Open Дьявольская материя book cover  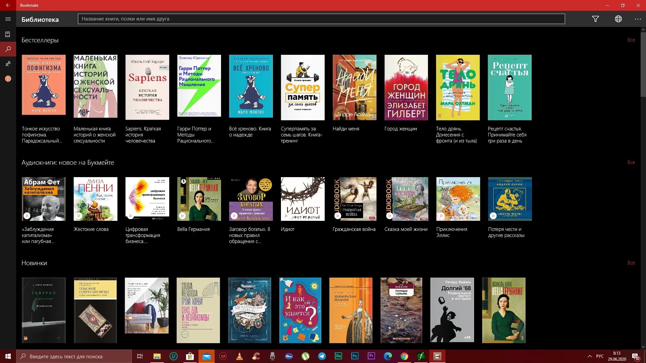[351, 310]
